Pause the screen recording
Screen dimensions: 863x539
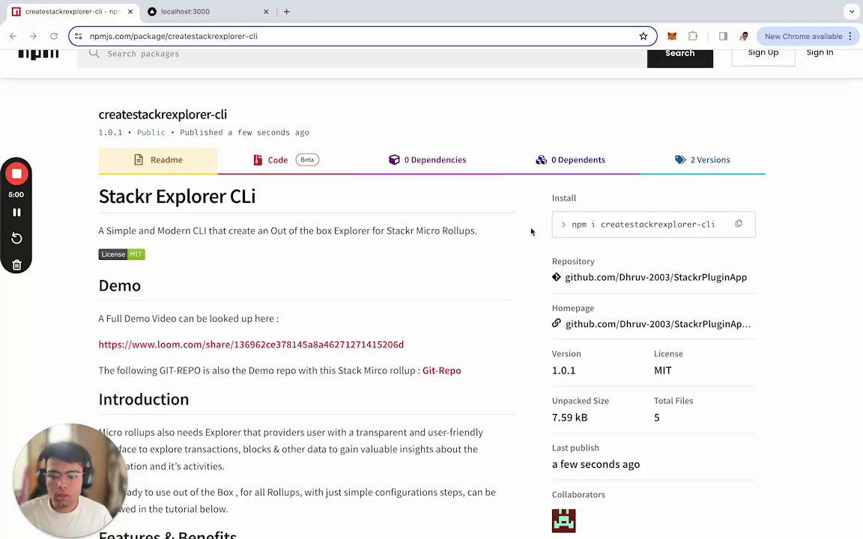click(16, 213)
